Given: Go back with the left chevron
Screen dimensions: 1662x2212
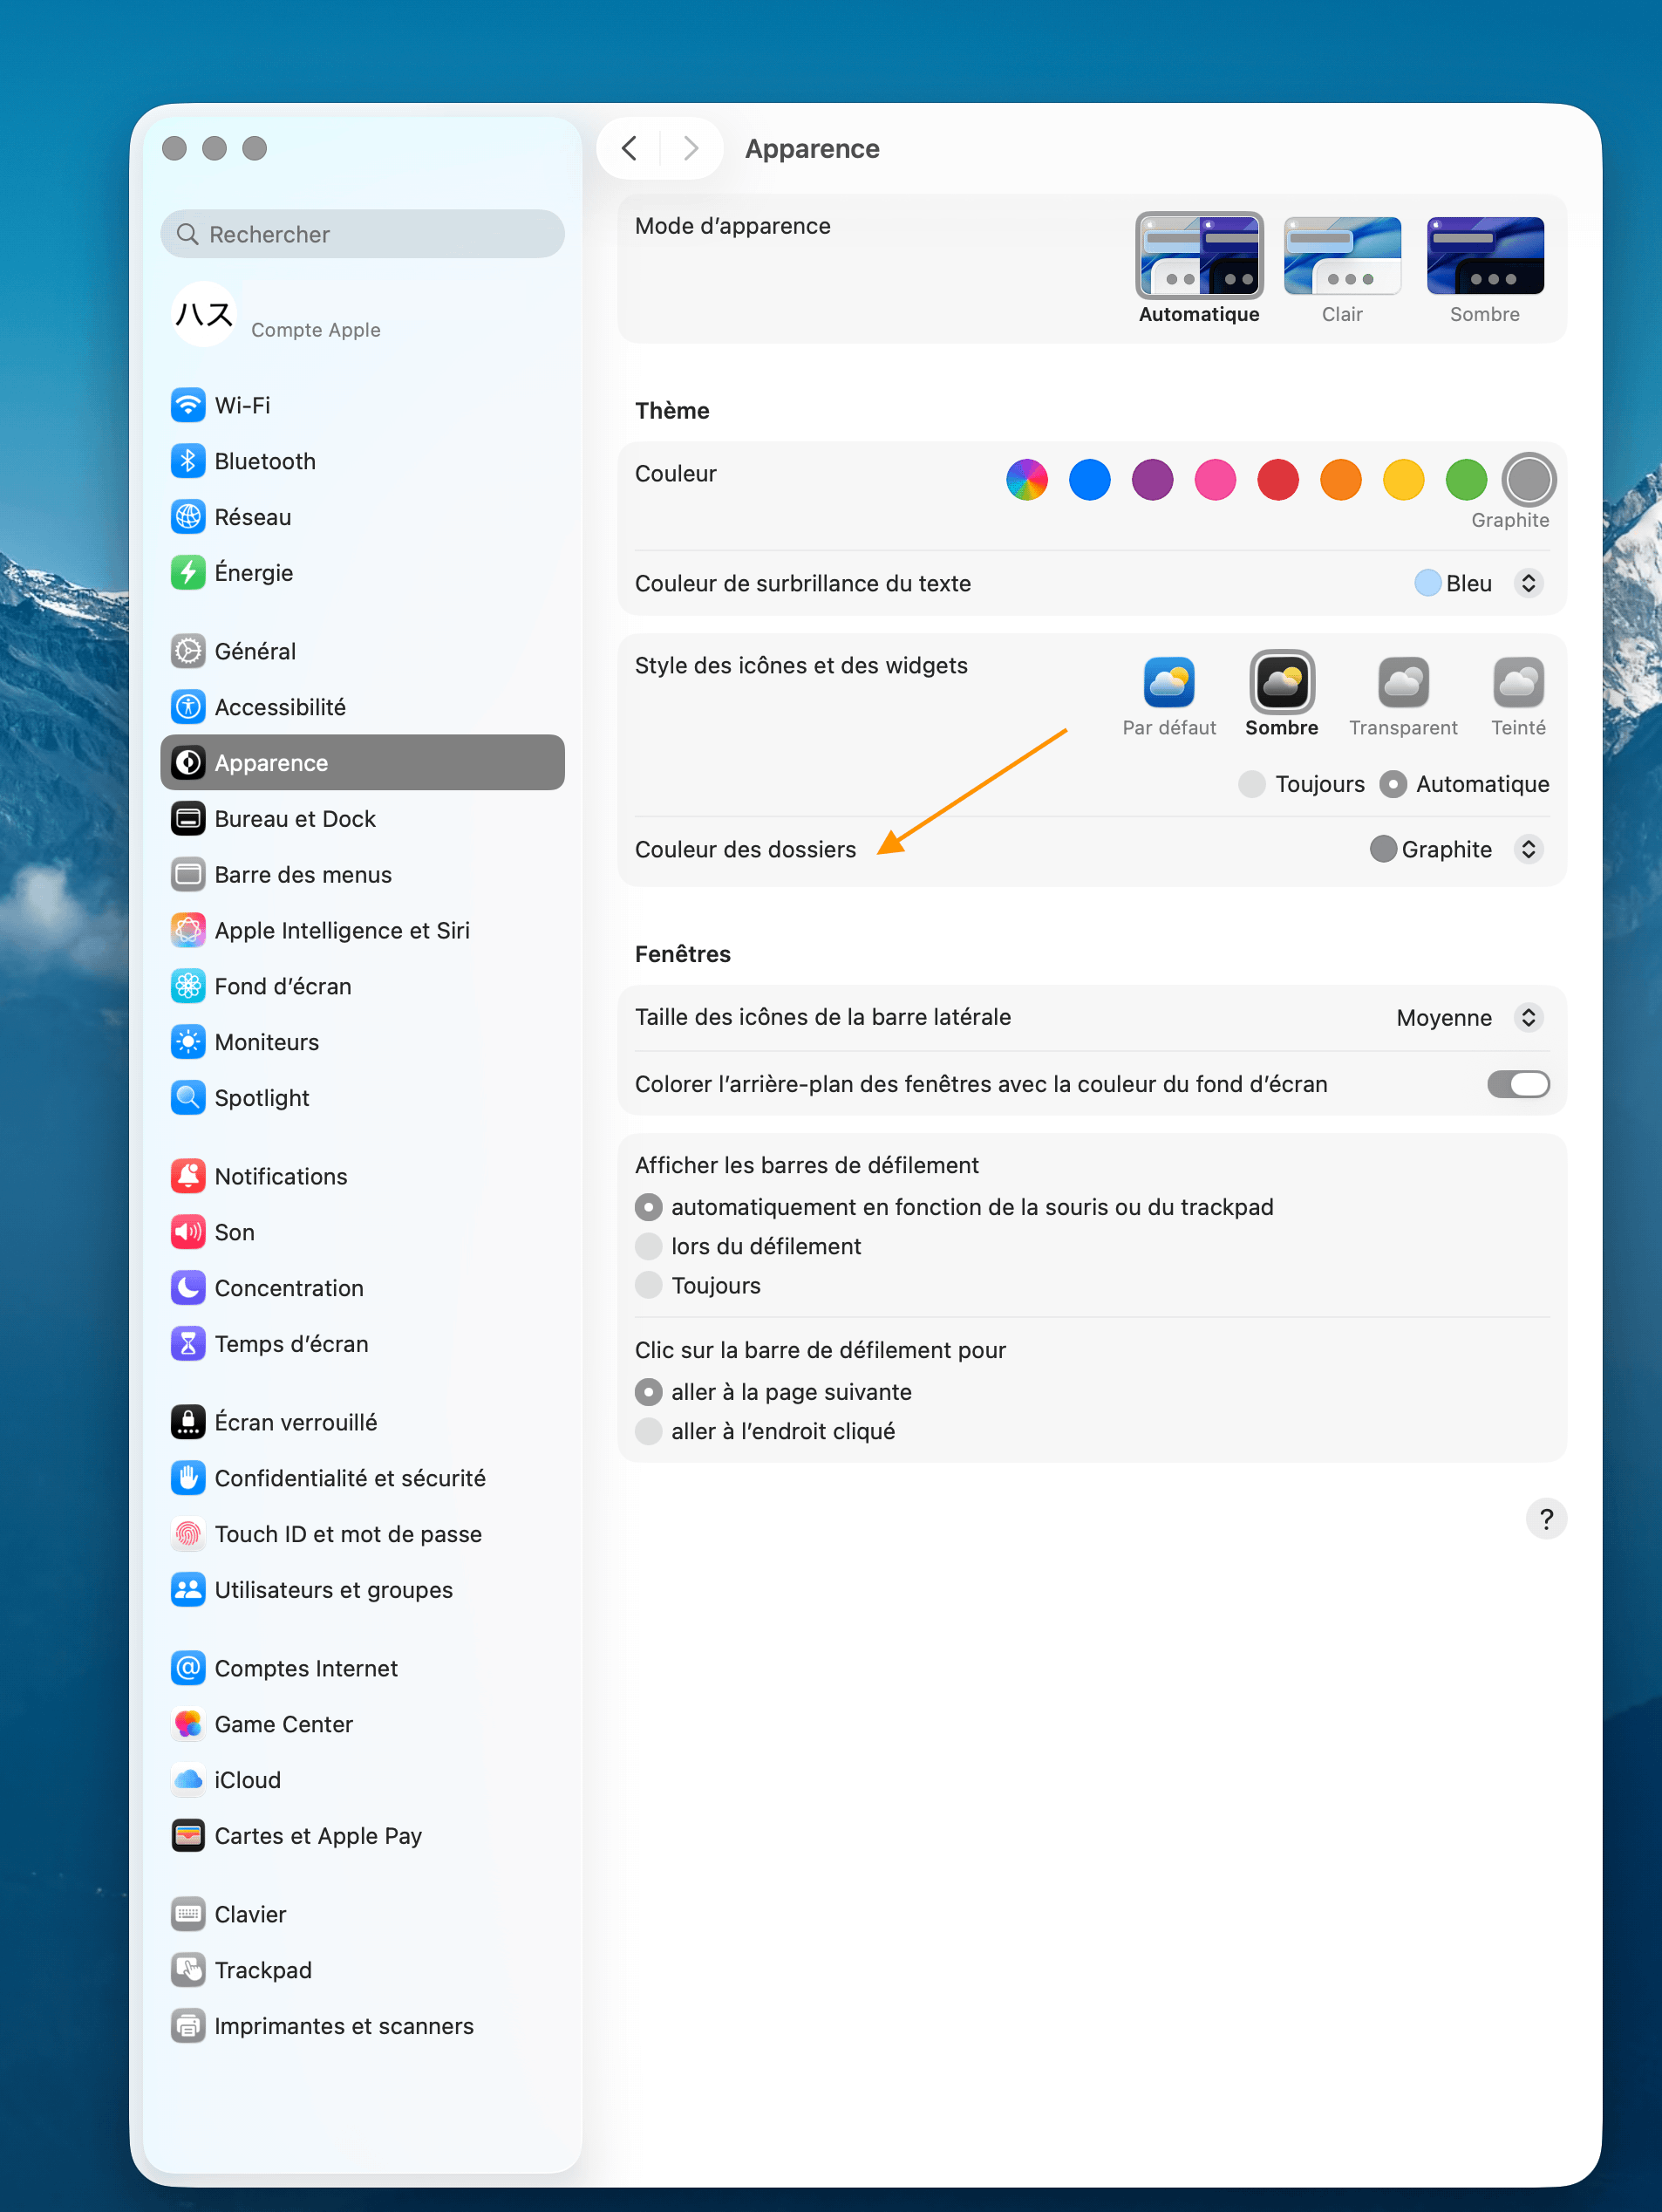Looking at the screenshot, I should coord(629,149).
